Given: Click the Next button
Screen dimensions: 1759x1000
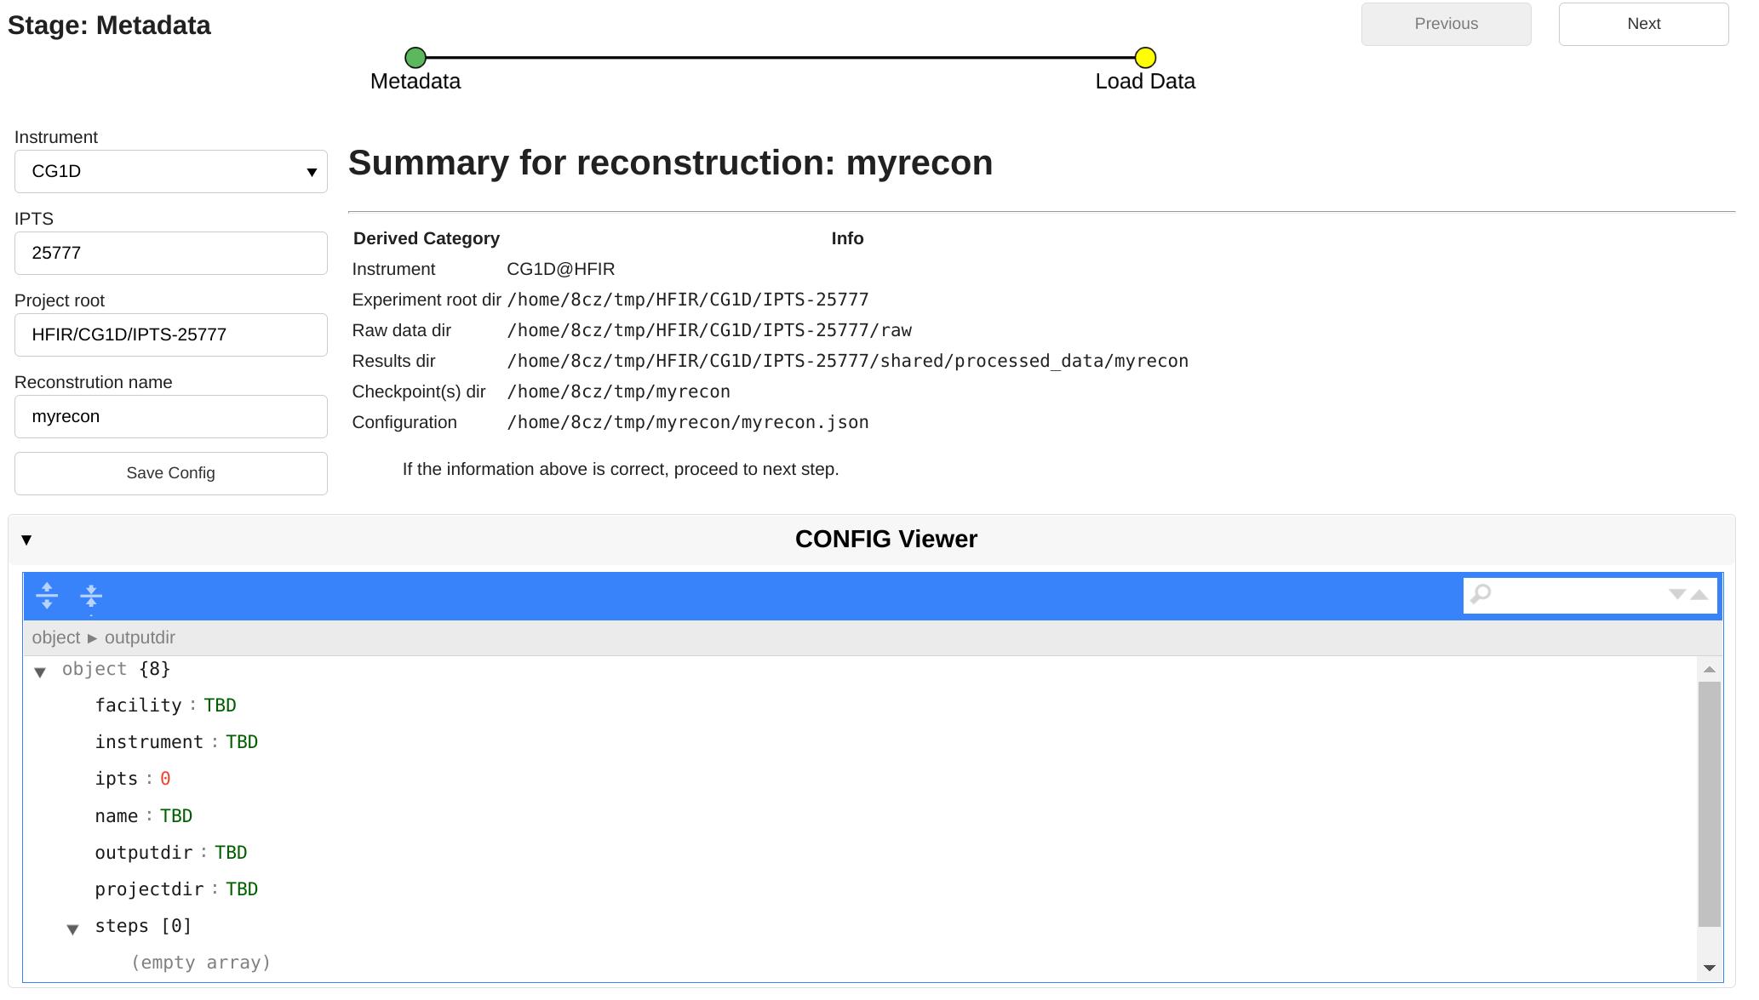Looking at the screenshot, I should [x=1642, y=25].
